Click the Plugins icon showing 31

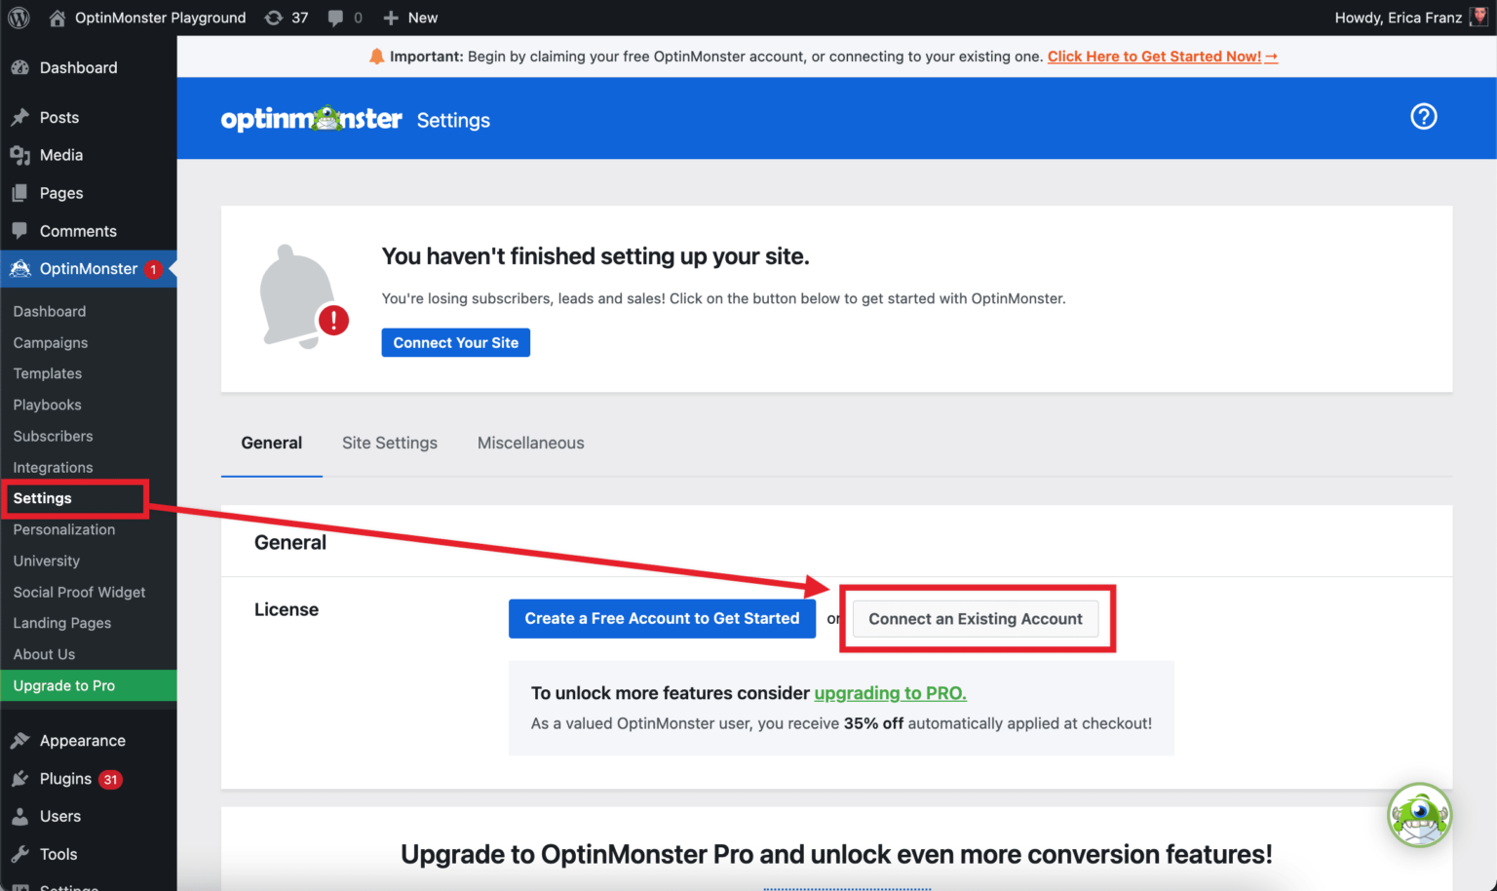pyautogui.click(x=21, y=778)
